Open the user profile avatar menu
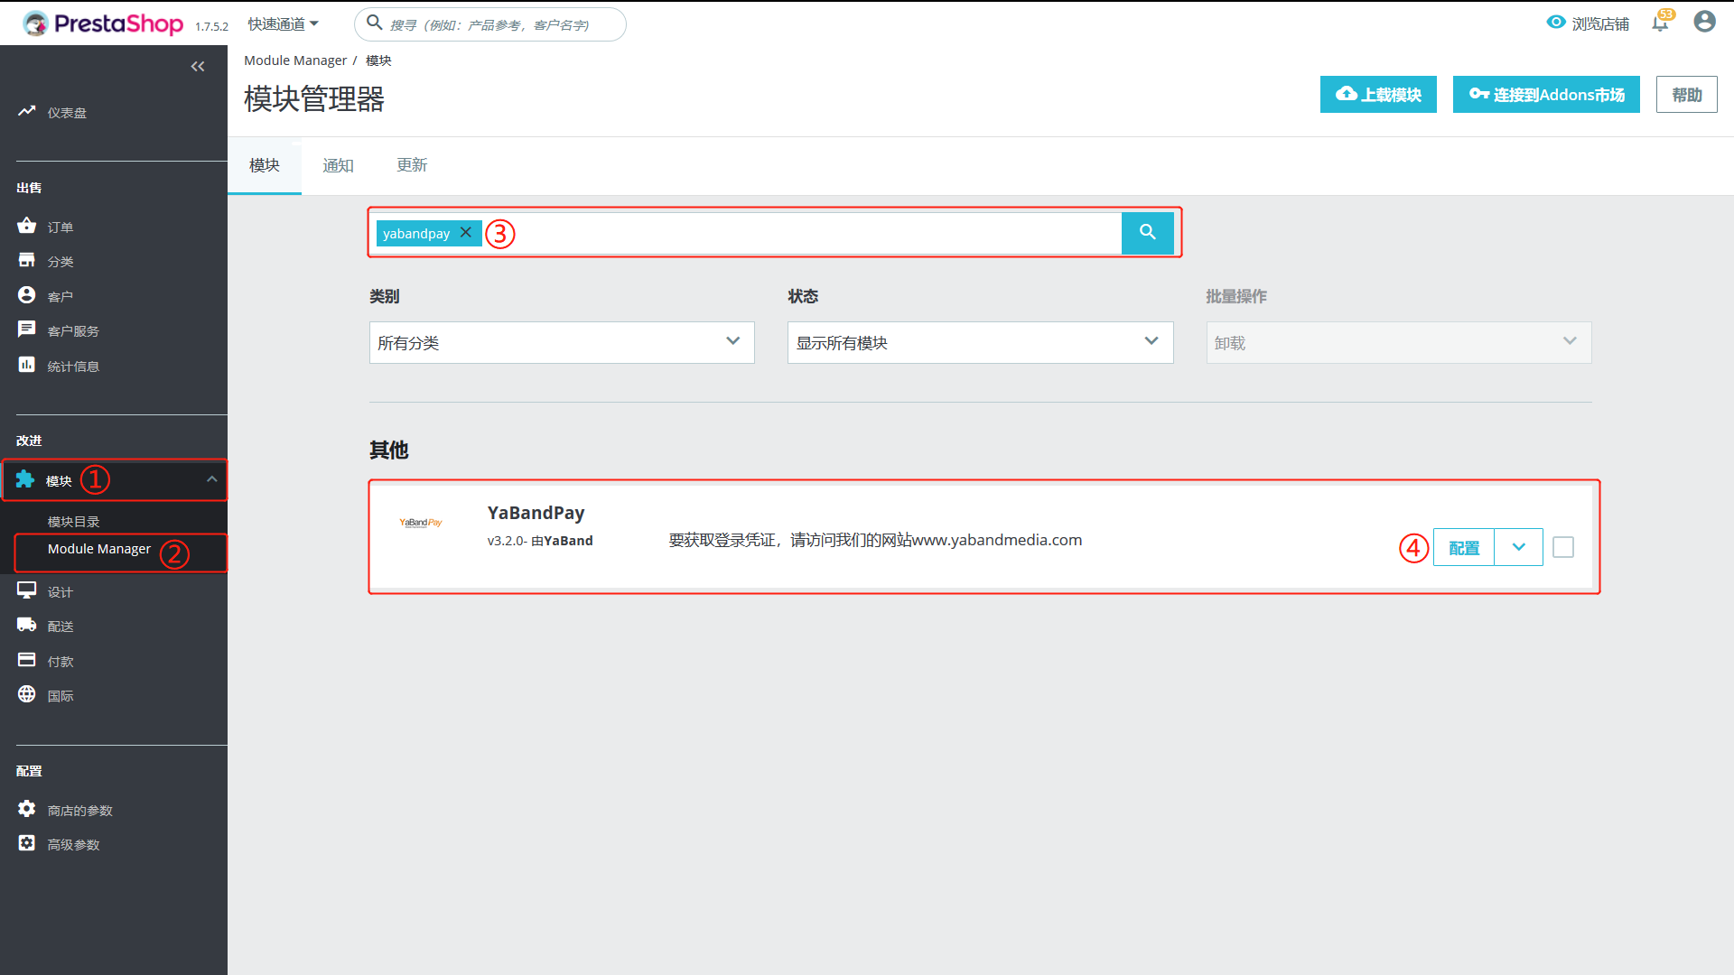 pos(1704,22)
